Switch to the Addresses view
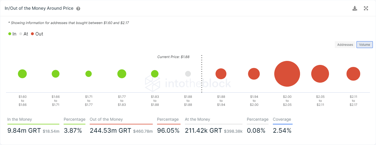This screenshot has width=376, height=145. click(x=345, y=45)
